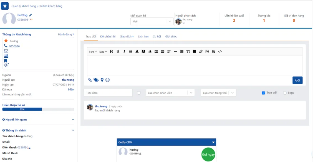Screen dimensions: 313x162
Task: Insert a horizontal line
Action: pyautogui.click(x=175, y=52)
